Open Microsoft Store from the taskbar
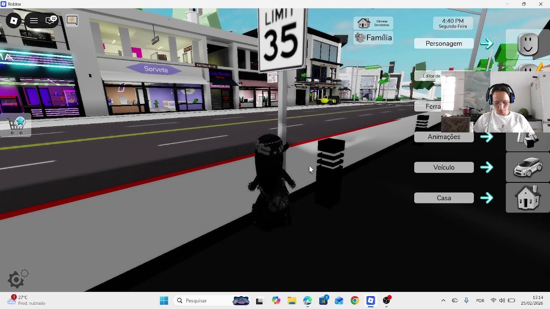The width and height of the screenshot is (550, 309). (323, 301)
